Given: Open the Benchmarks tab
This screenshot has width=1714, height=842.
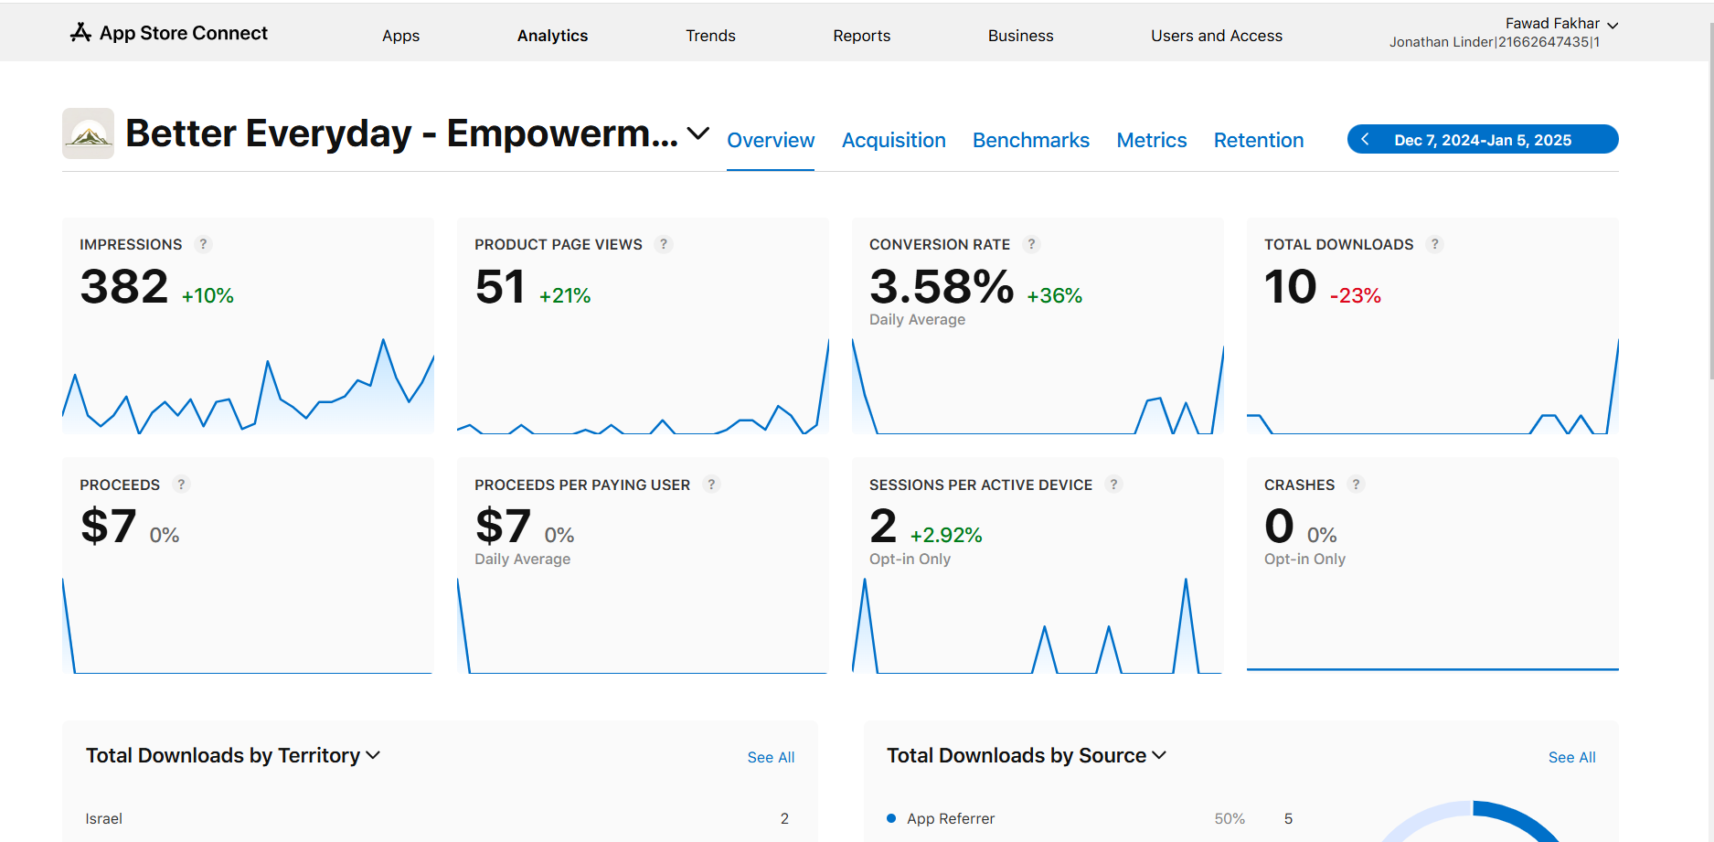Looking at the screenshot, I should pos(1031,141).
